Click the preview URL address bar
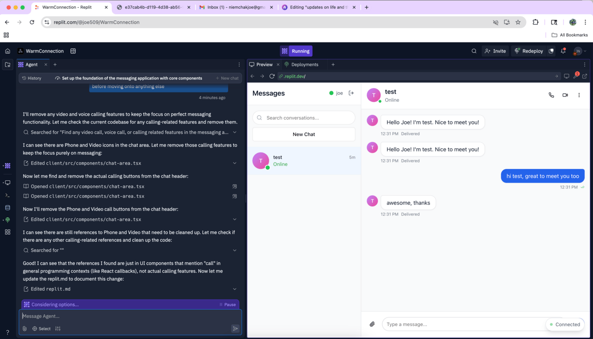593x339 pixels. [418, 76]
